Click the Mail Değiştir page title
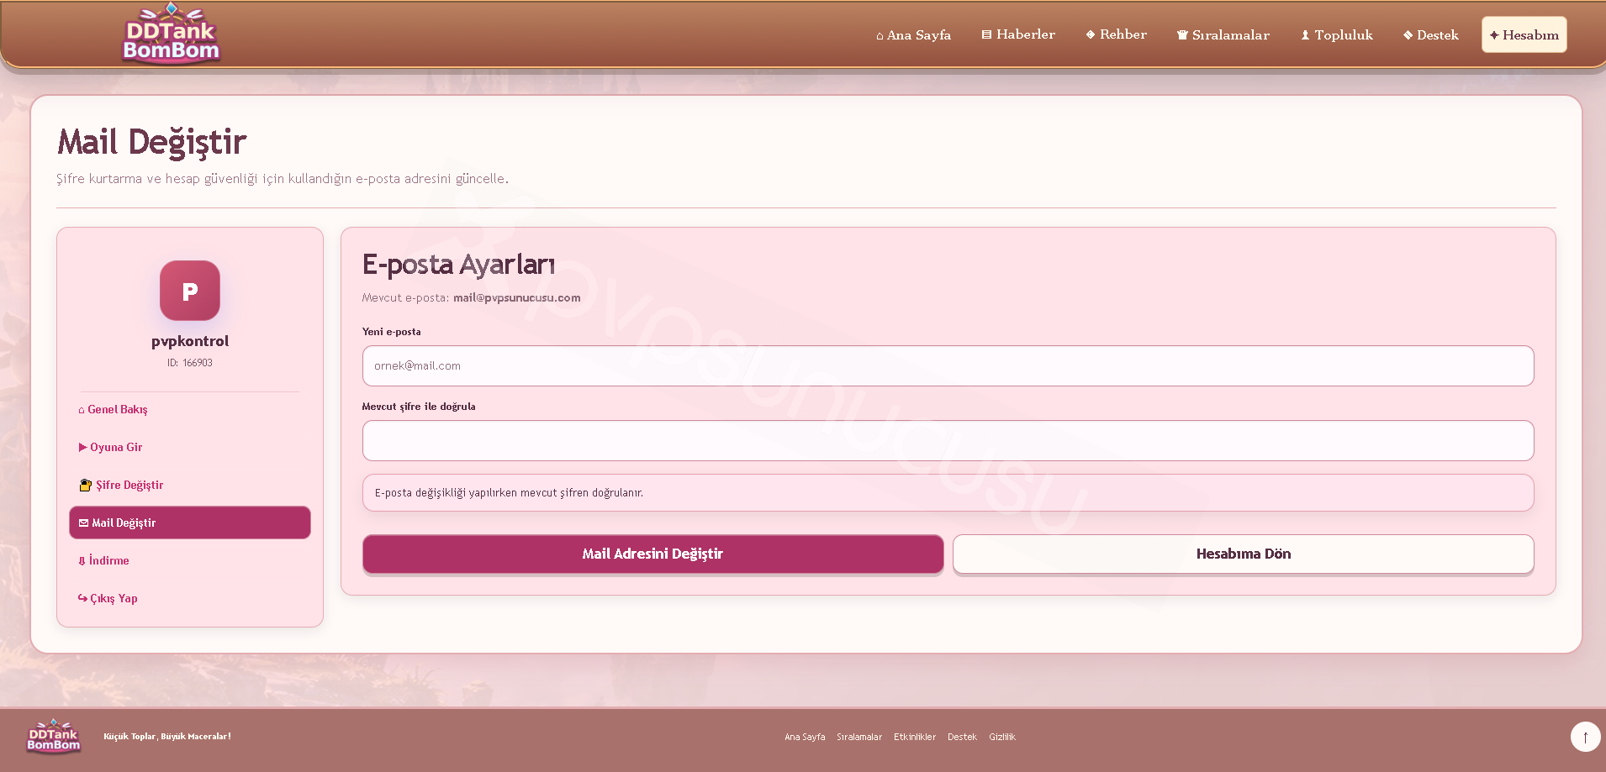The image size is (1606, 772). point(152,142)
